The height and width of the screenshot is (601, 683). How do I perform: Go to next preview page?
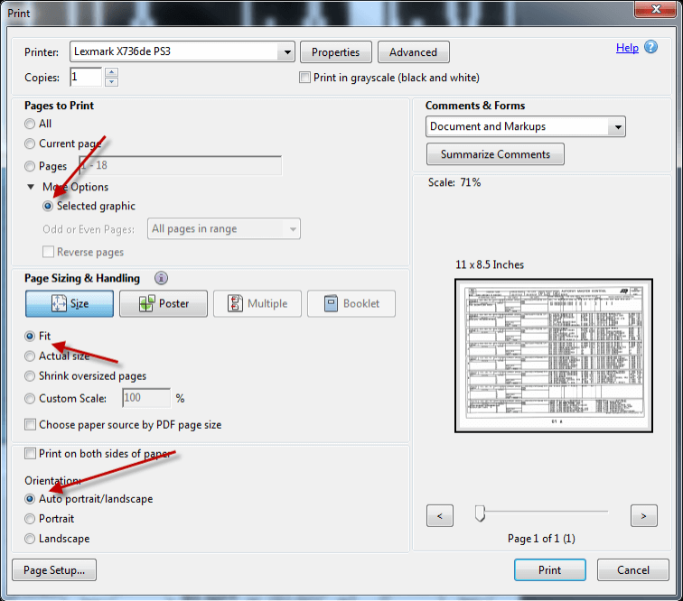pyautogui.click(x=644, y=515)
